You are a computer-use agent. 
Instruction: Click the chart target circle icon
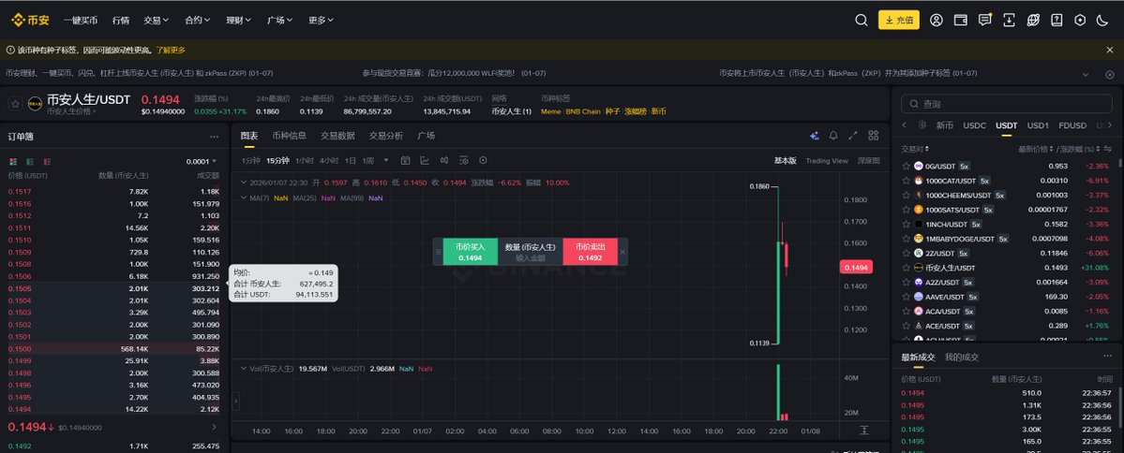tap(483, 160)
